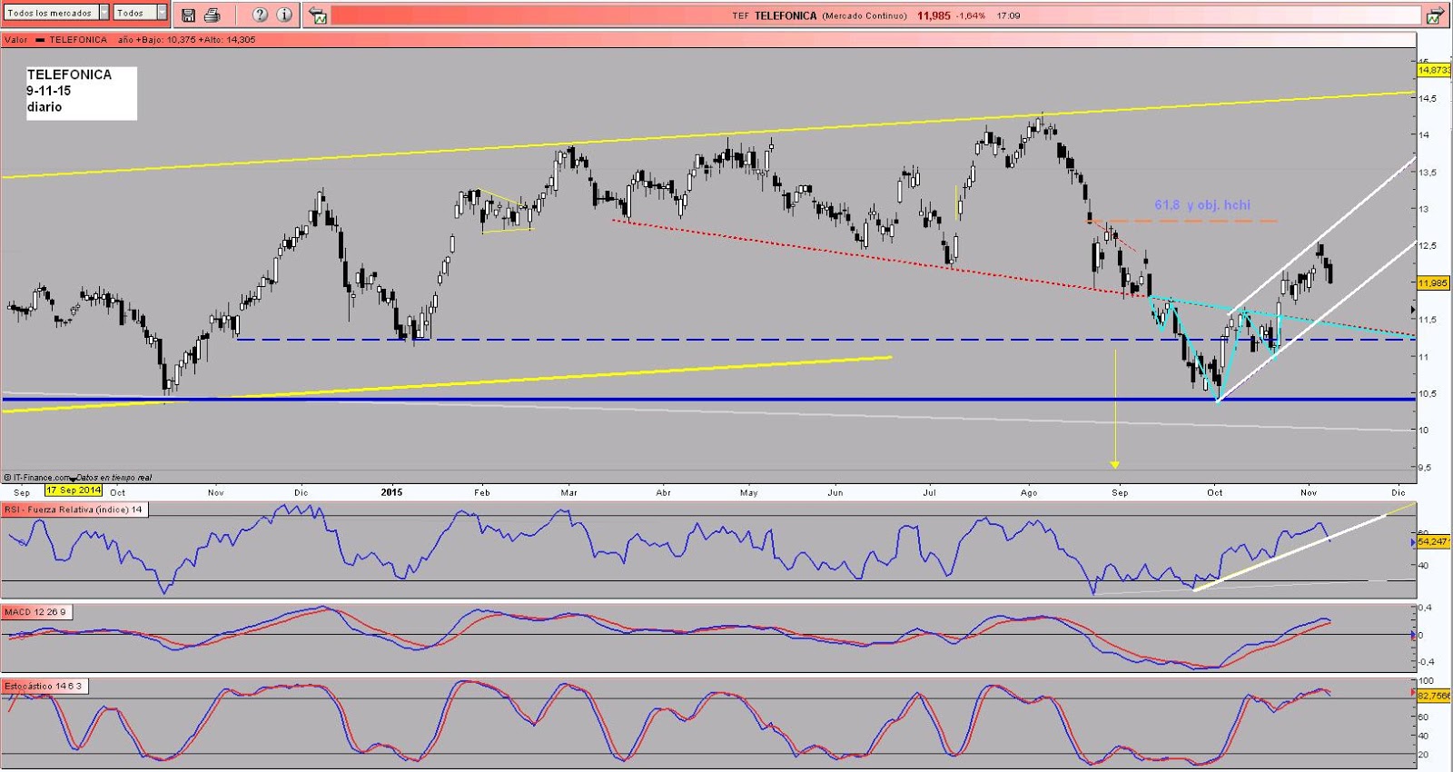Click the '17 Sep 2014' date marker
1453x772 pixels.
(74, 490)
